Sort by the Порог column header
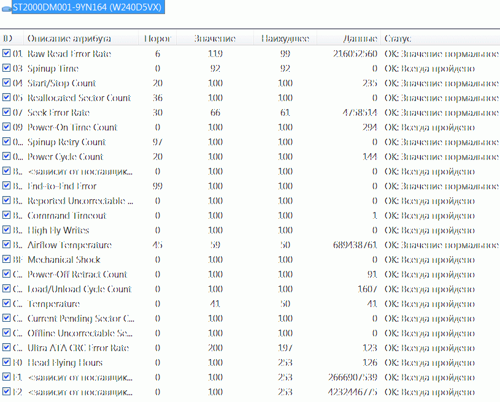 pyautogui.click(x=157, y=39)
